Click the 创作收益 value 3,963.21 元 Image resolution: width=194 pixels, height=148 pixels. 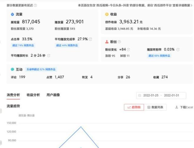(131, 22)
